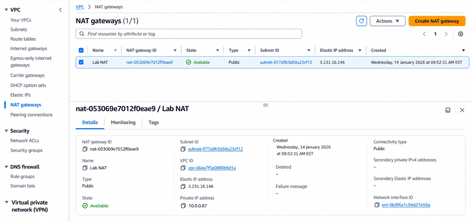This screenshot has height=222, width=472.
Task: Open Route tables in sidebar
Action: (x=23, y=39)
